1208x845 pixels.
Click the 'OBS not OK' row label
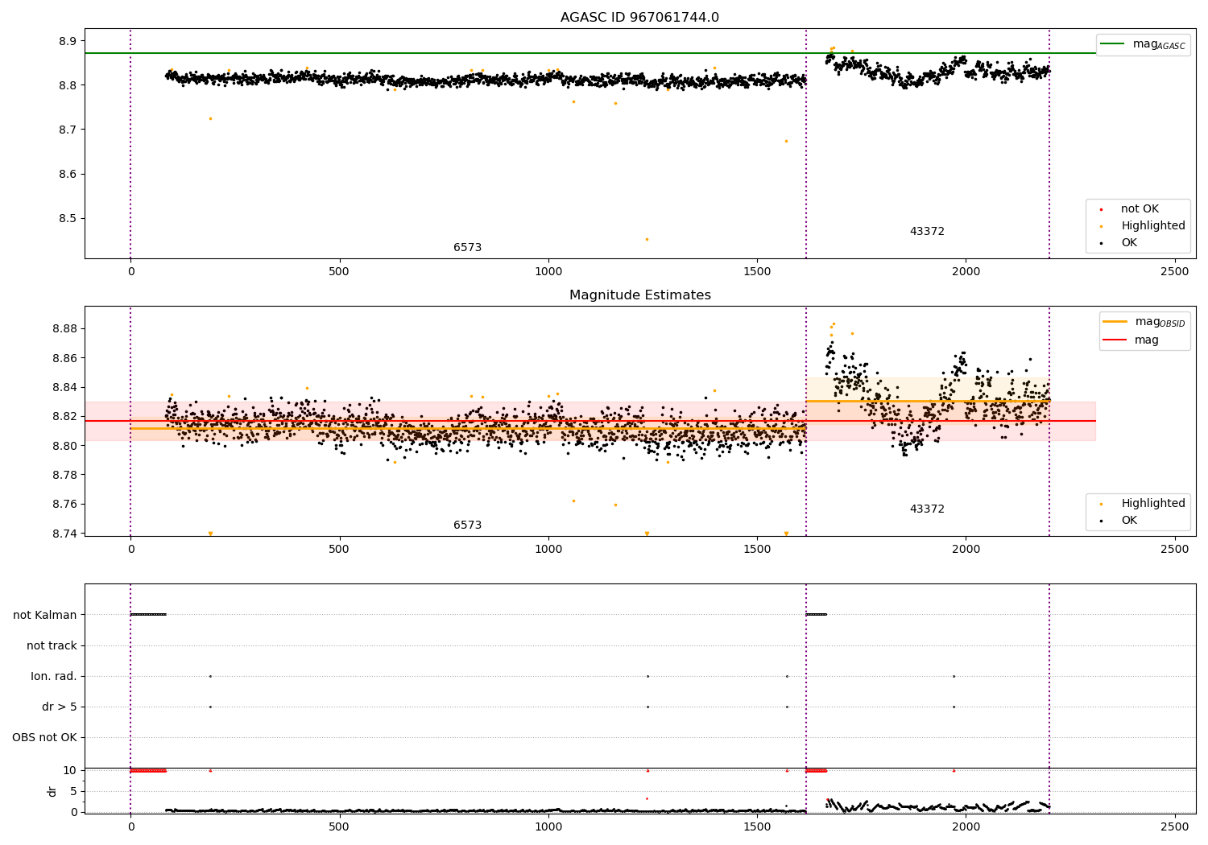(x=44, y=738)
